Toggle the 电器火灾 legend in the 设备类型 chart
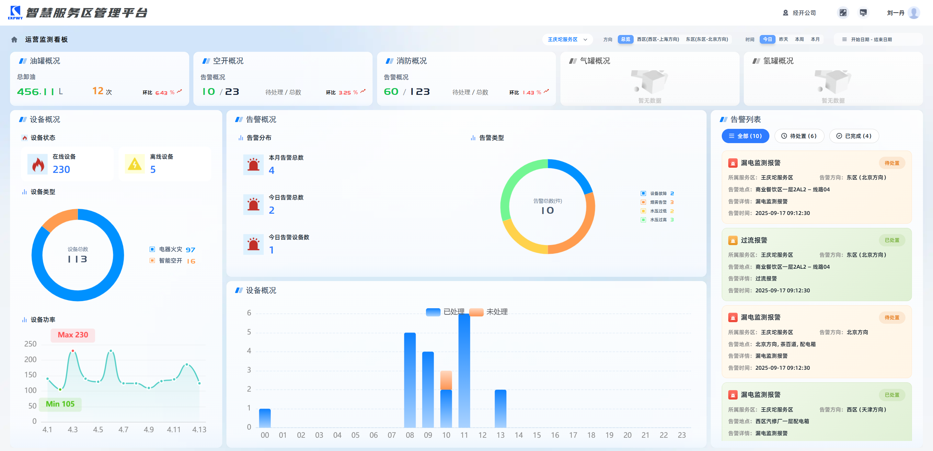Image resolution: width=933 pixels, height=451 pixels. [x=172, y=249]
